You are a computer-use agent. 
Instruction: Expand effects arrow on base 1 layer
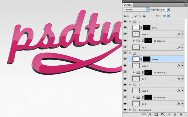coord(182,34)
